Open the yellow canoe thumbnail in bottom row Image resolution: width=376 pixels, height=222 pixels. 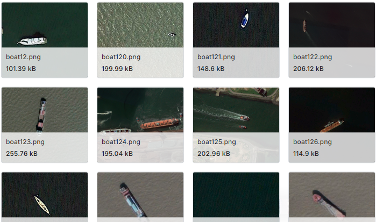[45, 195]
